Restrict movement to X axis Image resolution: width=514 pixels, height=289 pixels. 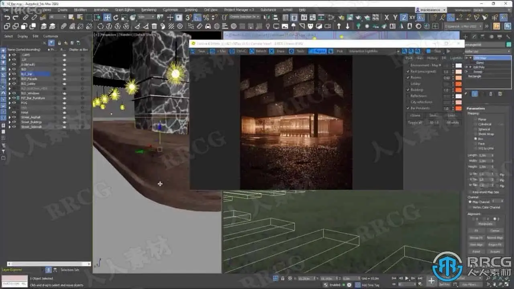(387, 17)
